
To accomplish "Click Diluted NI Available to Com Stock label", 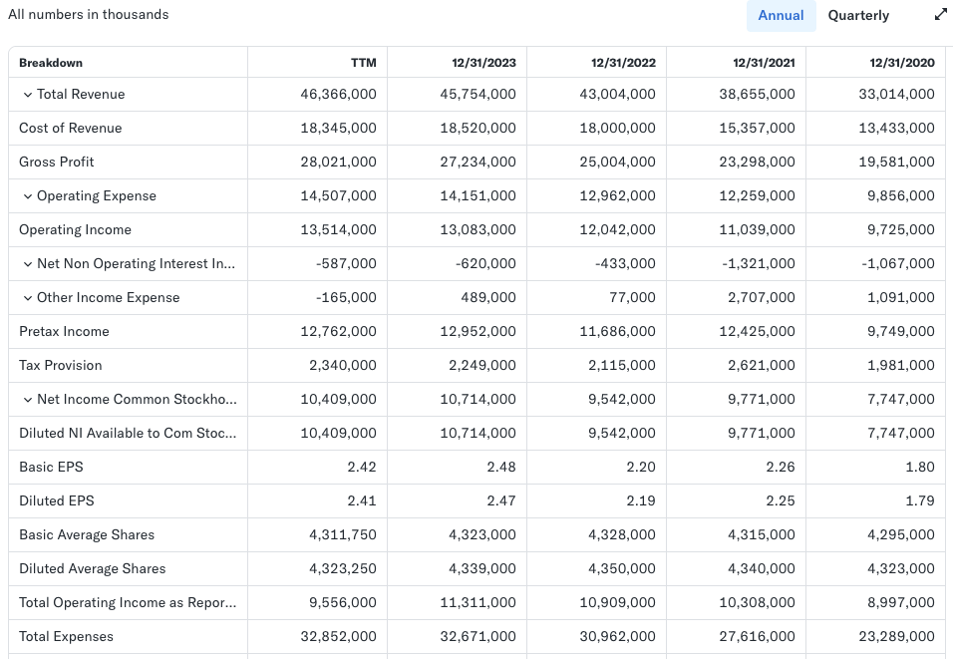I will 128,434.
